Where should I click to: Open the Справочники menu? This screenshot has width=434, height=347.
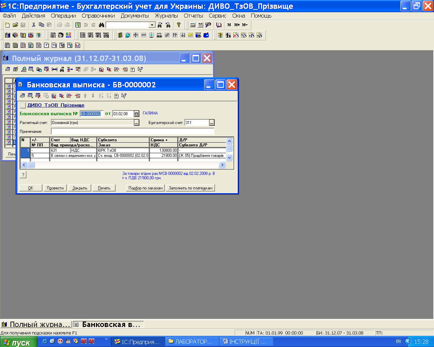[x=98, y=16]
